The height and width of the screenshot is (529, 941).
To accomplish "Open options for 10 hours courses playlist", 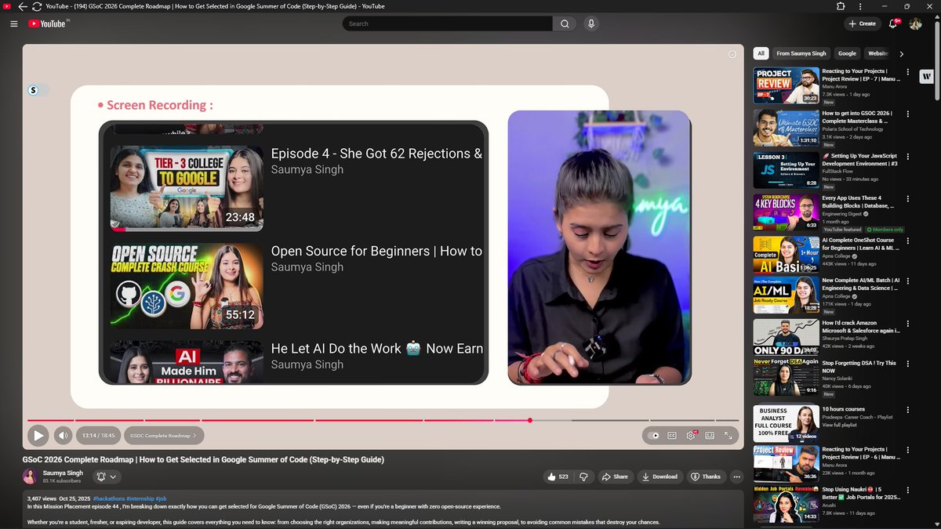I will 908,410.
